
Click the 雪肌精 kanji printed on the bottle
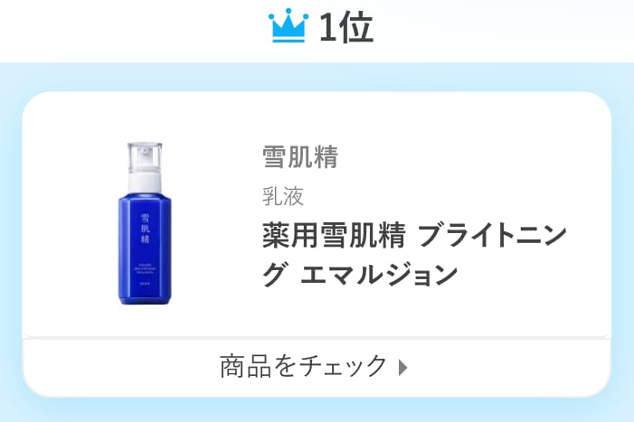[145, 229]
